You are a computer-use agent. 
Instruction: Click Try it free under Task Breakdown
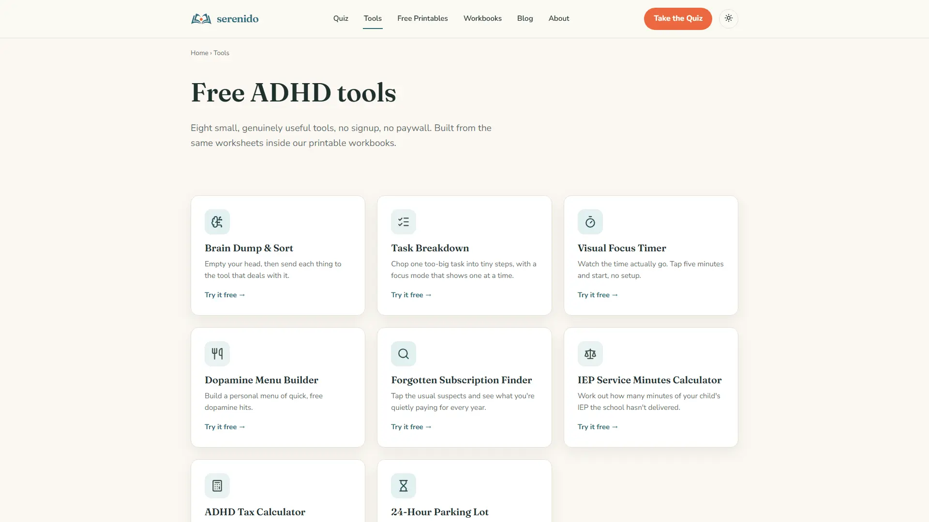411,295
